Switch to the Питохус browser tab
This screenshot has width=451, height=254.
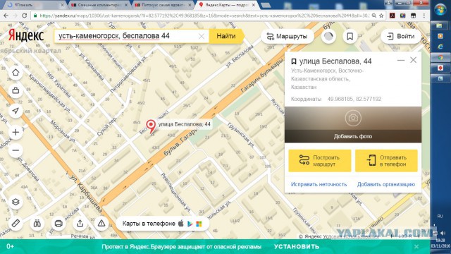(163, 5)
